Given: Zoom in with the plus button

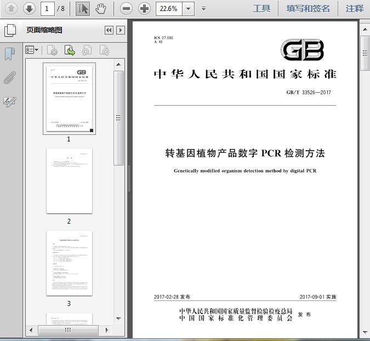Looking at the screenshot, I should pos(144,8).
